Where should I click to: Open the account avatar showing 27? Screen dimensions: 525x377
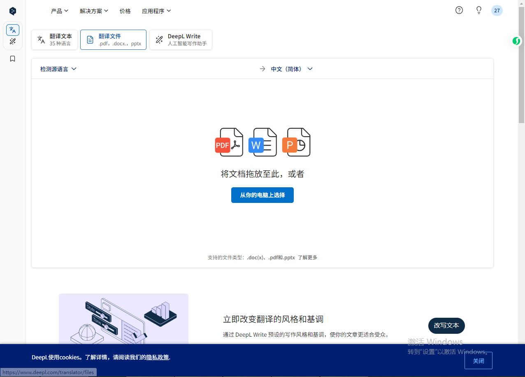pos(497,11)
